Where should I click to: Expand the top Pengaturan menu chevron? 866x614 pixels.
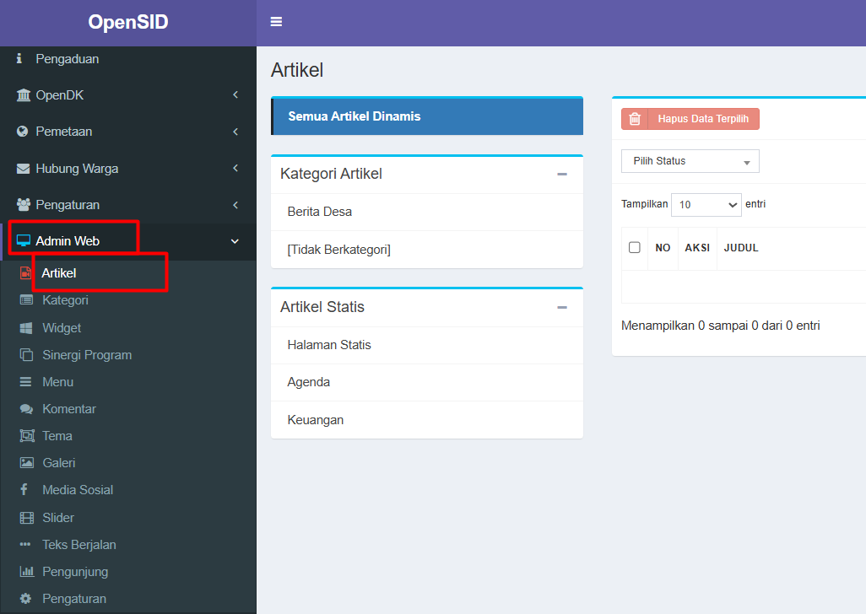click(x=235, y=205)
